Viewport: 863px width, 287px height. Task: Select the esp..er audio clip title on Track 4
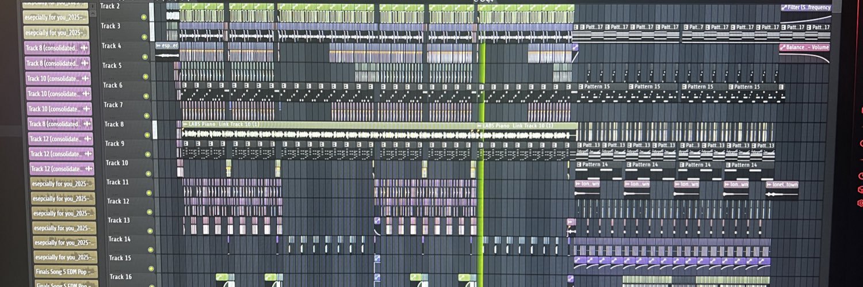[x=170, y=45]
